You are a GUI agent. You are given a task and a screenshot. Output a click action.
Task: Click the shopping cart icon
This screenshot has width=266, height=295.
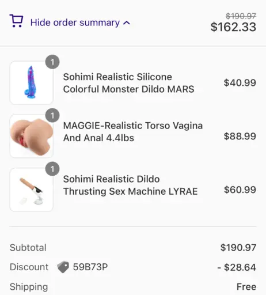coord(16,21)
